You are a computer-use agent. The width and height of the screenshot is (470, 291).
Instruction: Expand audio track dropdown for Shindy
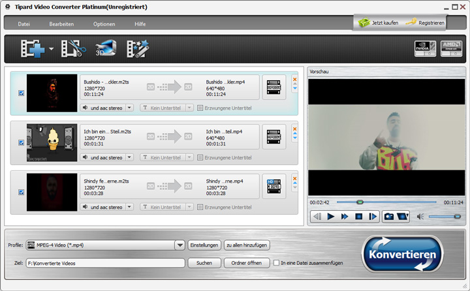click(129, 207)
